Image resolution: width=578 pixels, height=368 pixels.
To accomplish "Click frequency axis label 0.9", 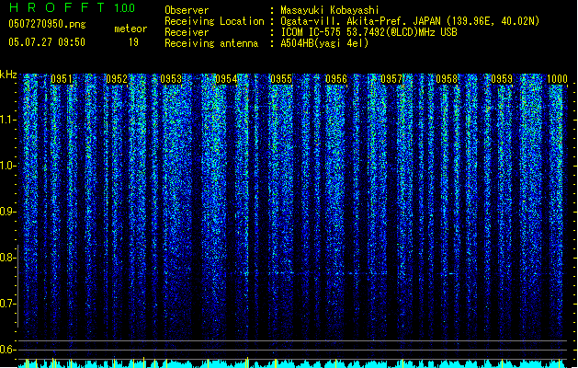I will pyautogui.click(x=6, y=212).
